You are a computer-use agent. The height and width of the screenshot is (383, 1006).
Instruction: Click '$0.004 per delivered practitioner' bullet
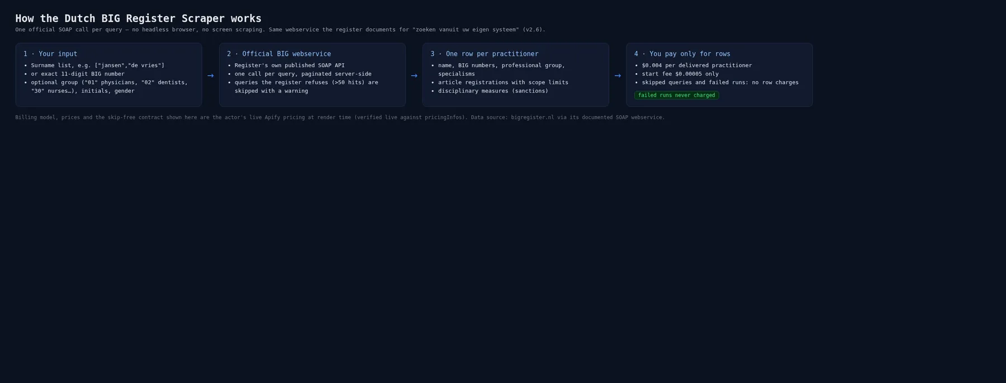(696, 65)
